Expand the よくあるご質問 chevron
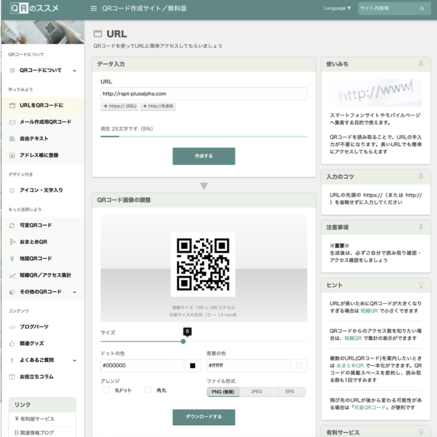The image size is (437, 437). pos(74,361)
